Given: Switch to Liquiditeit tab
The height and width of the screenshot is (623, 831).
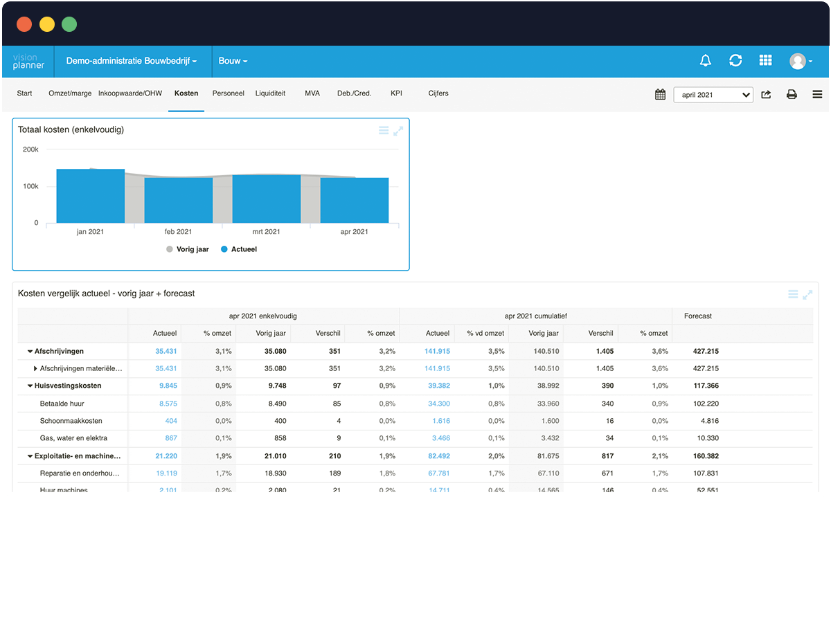Looking at the screenshot, I should coord(270,93).
